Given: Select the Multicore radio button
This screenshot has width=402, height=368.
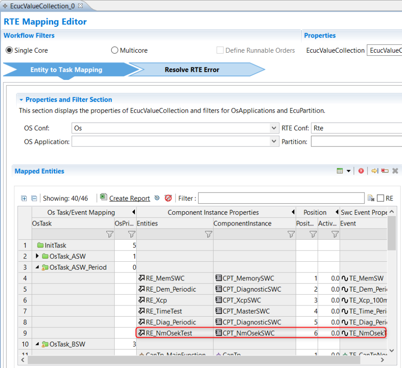Looking at the screenshot, I should coord(115,50).
